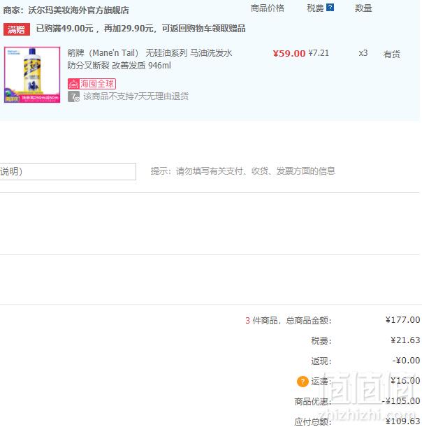Click the 返现 label
This screenshot has height=427, width=422.
pyautogui.click(x=321, y=361)
